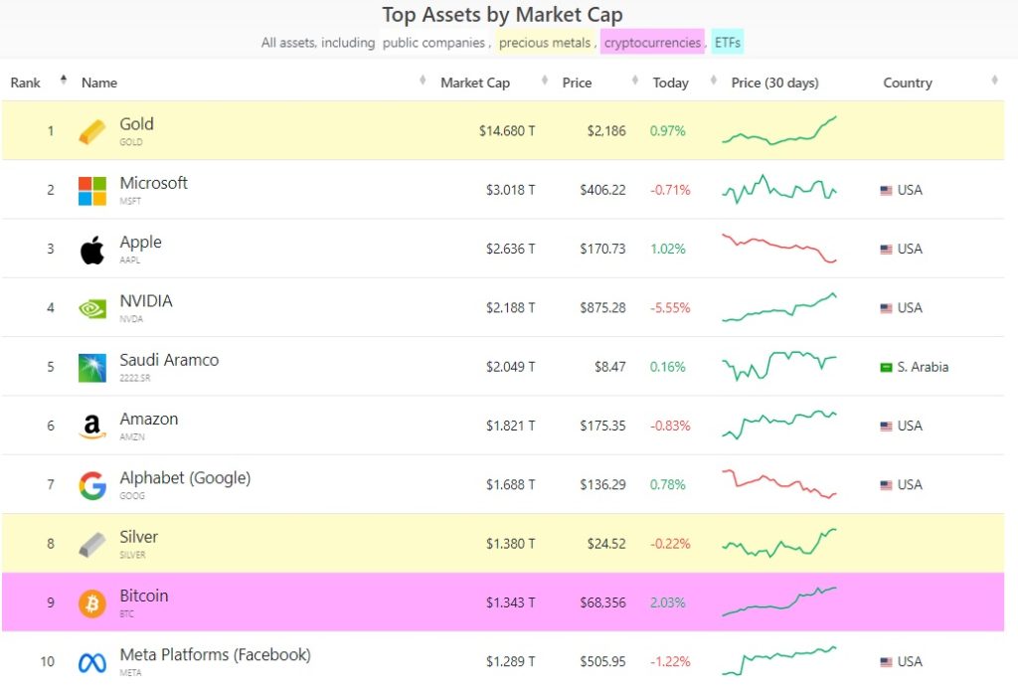Click the Google 'G' logo

(x=91, y=484)
